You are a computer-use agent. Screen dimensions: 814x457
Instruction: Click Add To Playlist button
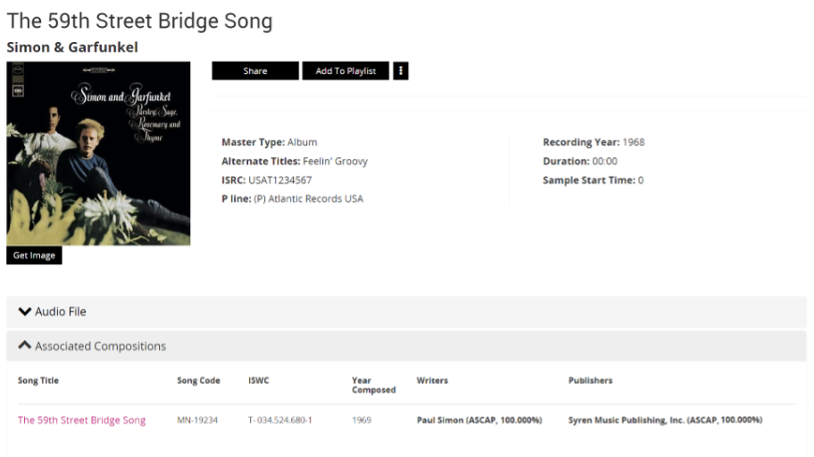coord(345,71)
